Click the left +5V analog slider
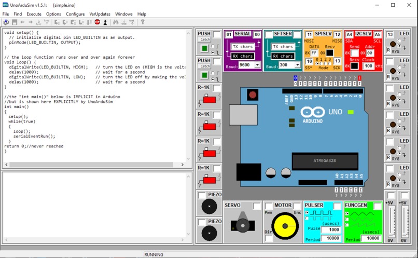Image resolution: width=418 pixels, height=258 pixels. click(x=391, y=222)
